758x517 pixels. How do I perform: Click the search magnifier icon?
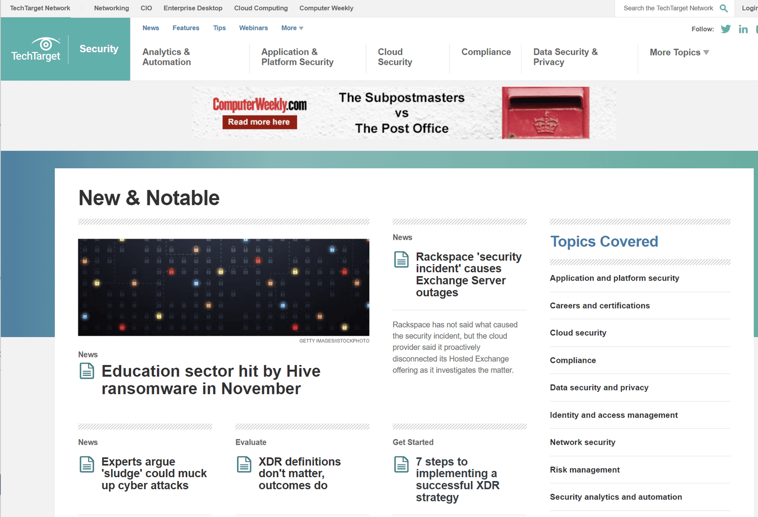pyautogui.click(x=723, y=8)
